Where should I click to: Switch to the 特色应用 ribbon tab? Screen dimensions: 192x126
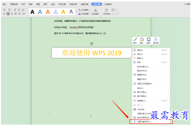pos(73,4)
